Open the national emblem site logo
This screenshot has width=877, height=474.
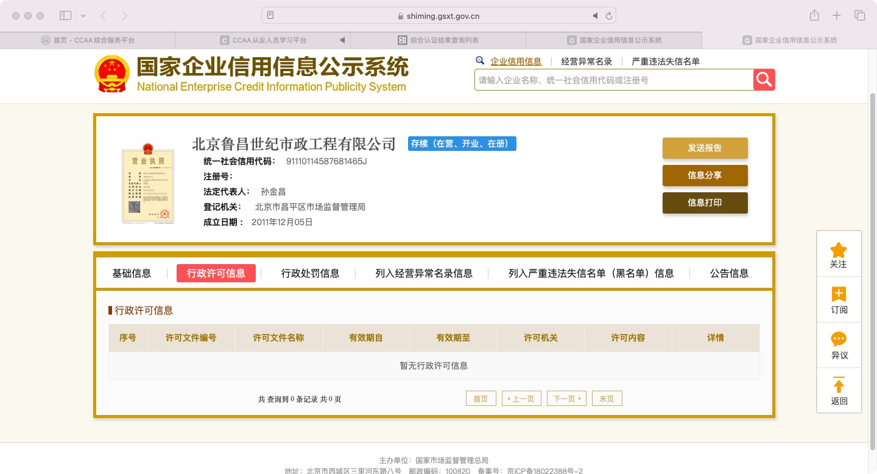click(x=112, y=74)
